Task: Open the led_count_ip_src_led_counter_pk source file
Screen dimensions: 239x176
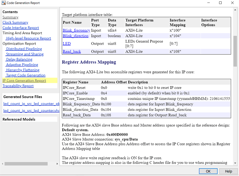Action: [x=31, y=103]
